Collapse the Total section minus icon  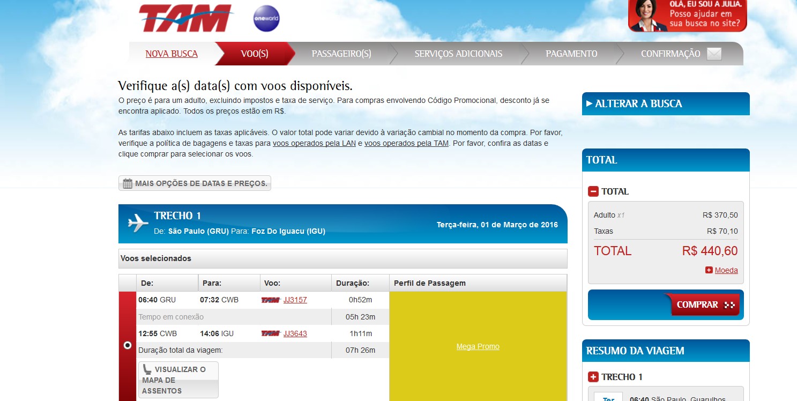(x=593, y=191)
